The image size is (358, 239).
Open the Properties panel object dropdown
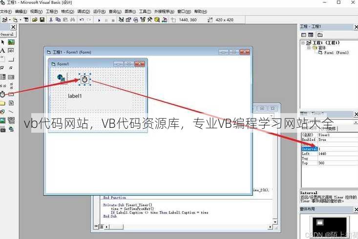pos(356,122)
